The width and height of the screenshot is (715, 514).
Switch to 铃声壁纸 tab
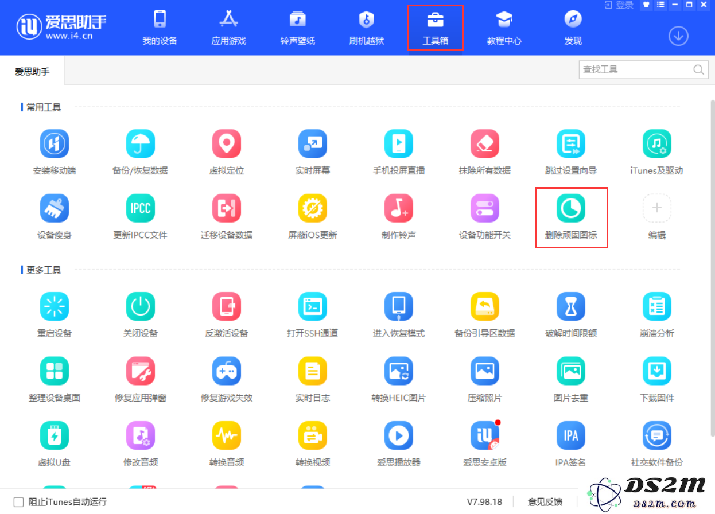pos(298,28)
